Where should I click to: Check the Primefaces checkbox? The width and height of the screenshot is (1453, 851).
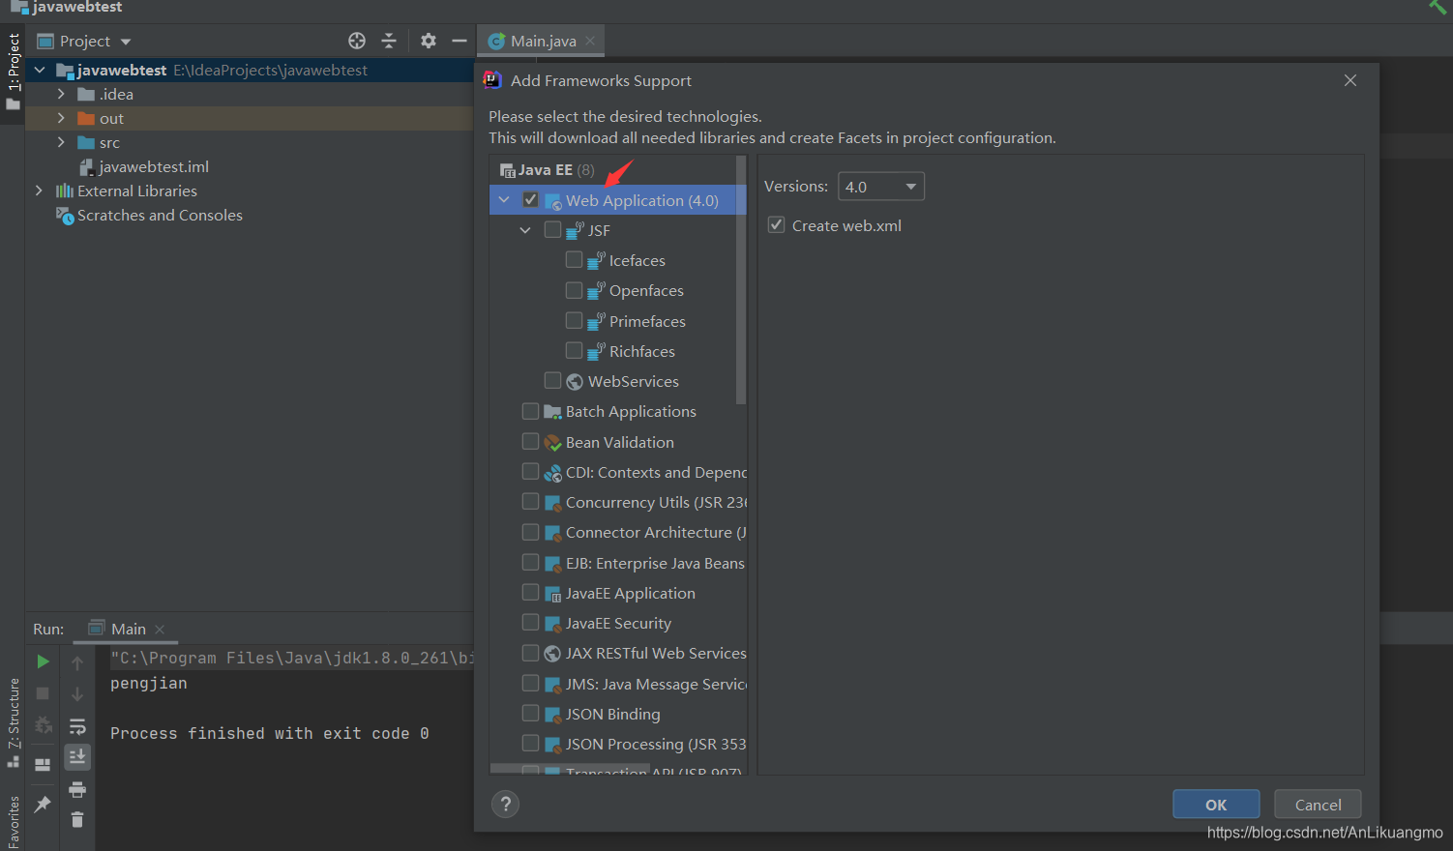pyautogui.click(x=574, y=320)
